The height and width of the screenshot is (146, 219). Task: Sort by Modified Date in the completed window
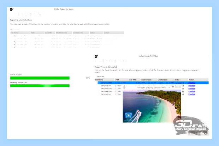click(x=148, y=80)
